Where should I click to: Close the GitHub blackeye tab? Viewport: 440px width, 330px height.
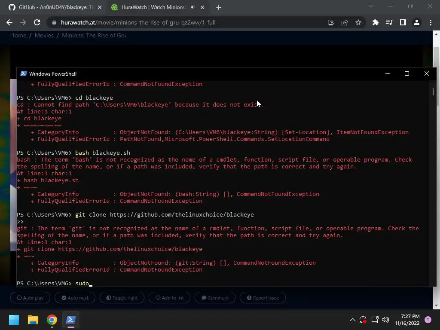pos(100,8)
